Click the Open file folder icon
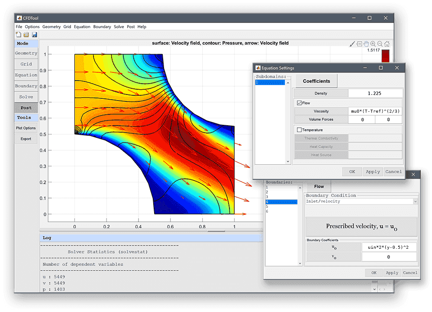 tap(26, 35)
